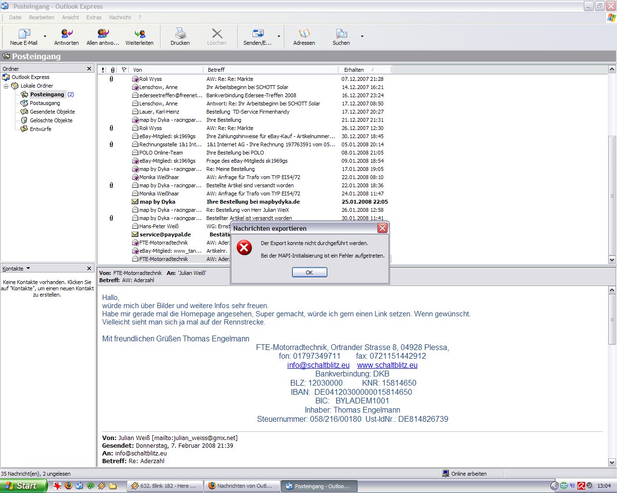Screen dimensions: 617x493
Task: Sort by priority exclamation column
Action: 103,70
